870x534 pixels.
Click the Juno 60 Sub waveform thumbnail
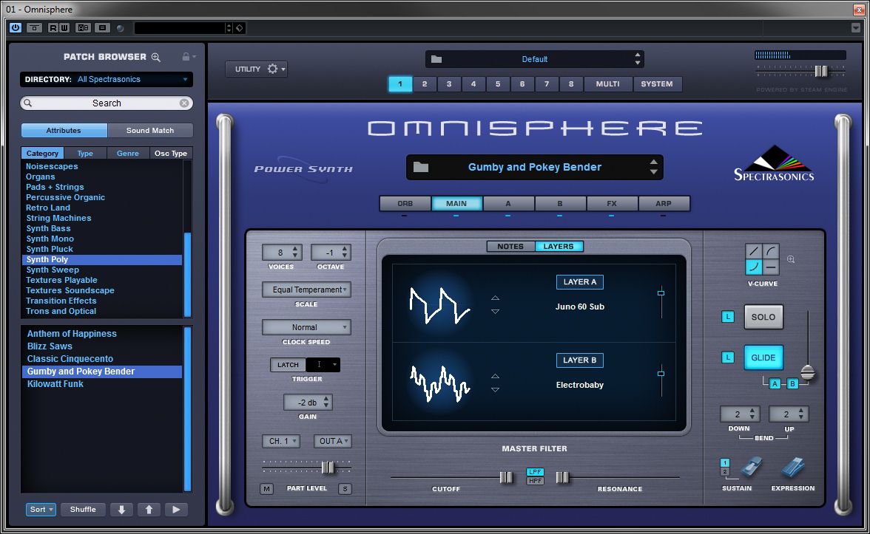coord(439,305)
